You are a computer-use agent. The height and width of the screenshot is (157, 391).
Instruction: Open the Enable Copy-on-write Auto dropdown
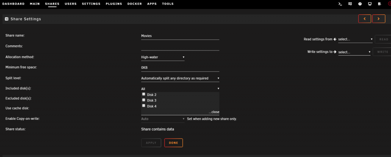[x=163, y=119]
